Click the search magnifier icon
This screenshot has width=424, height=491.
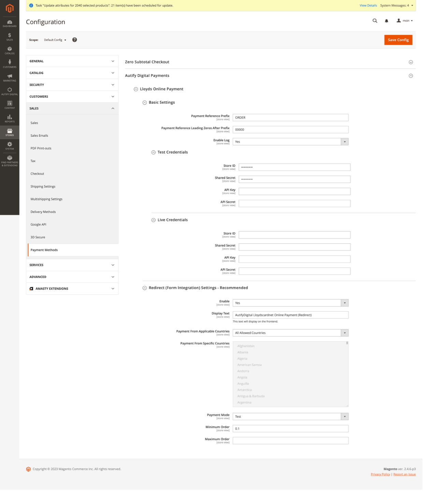pyautogui.click(x=375, y=21)
